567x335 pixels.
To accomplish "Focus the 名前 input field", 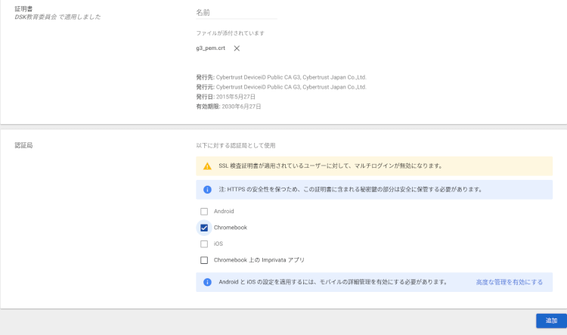I will pos(237,13).
